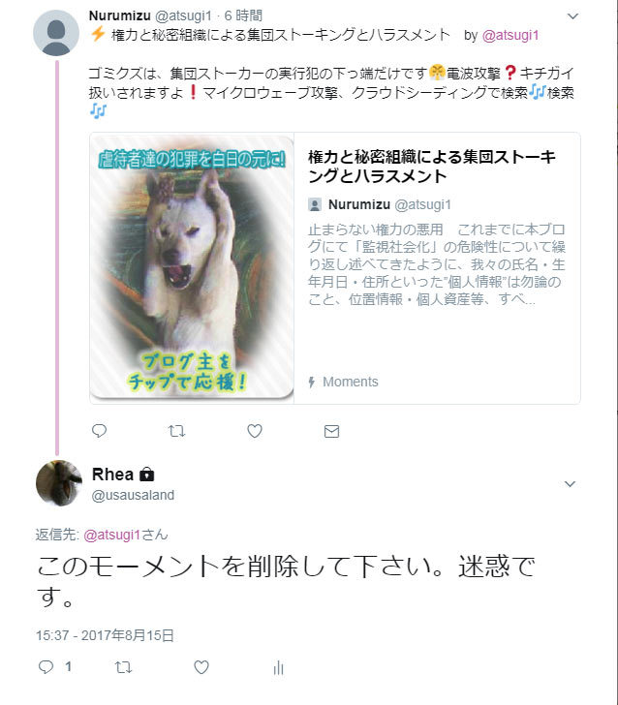The image size is (618, 705).
Task: Open the dropdown chevron on Nurumizu's tweet
Action: [572, 16]
